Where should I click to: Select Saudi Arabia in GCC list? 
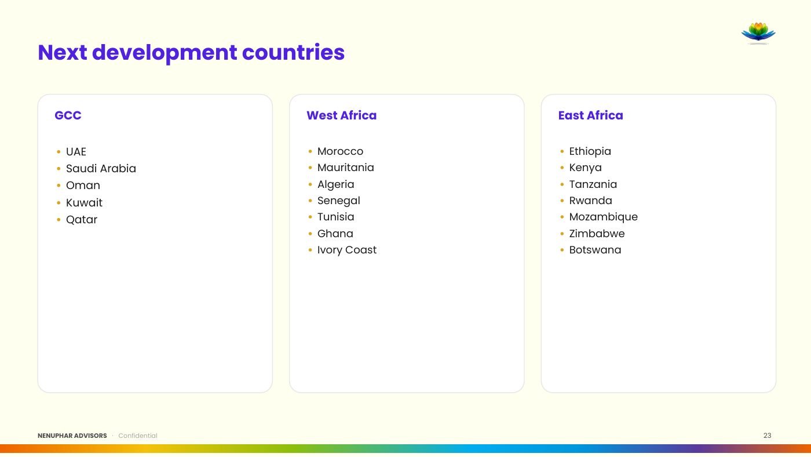click(x=101, y=169)
